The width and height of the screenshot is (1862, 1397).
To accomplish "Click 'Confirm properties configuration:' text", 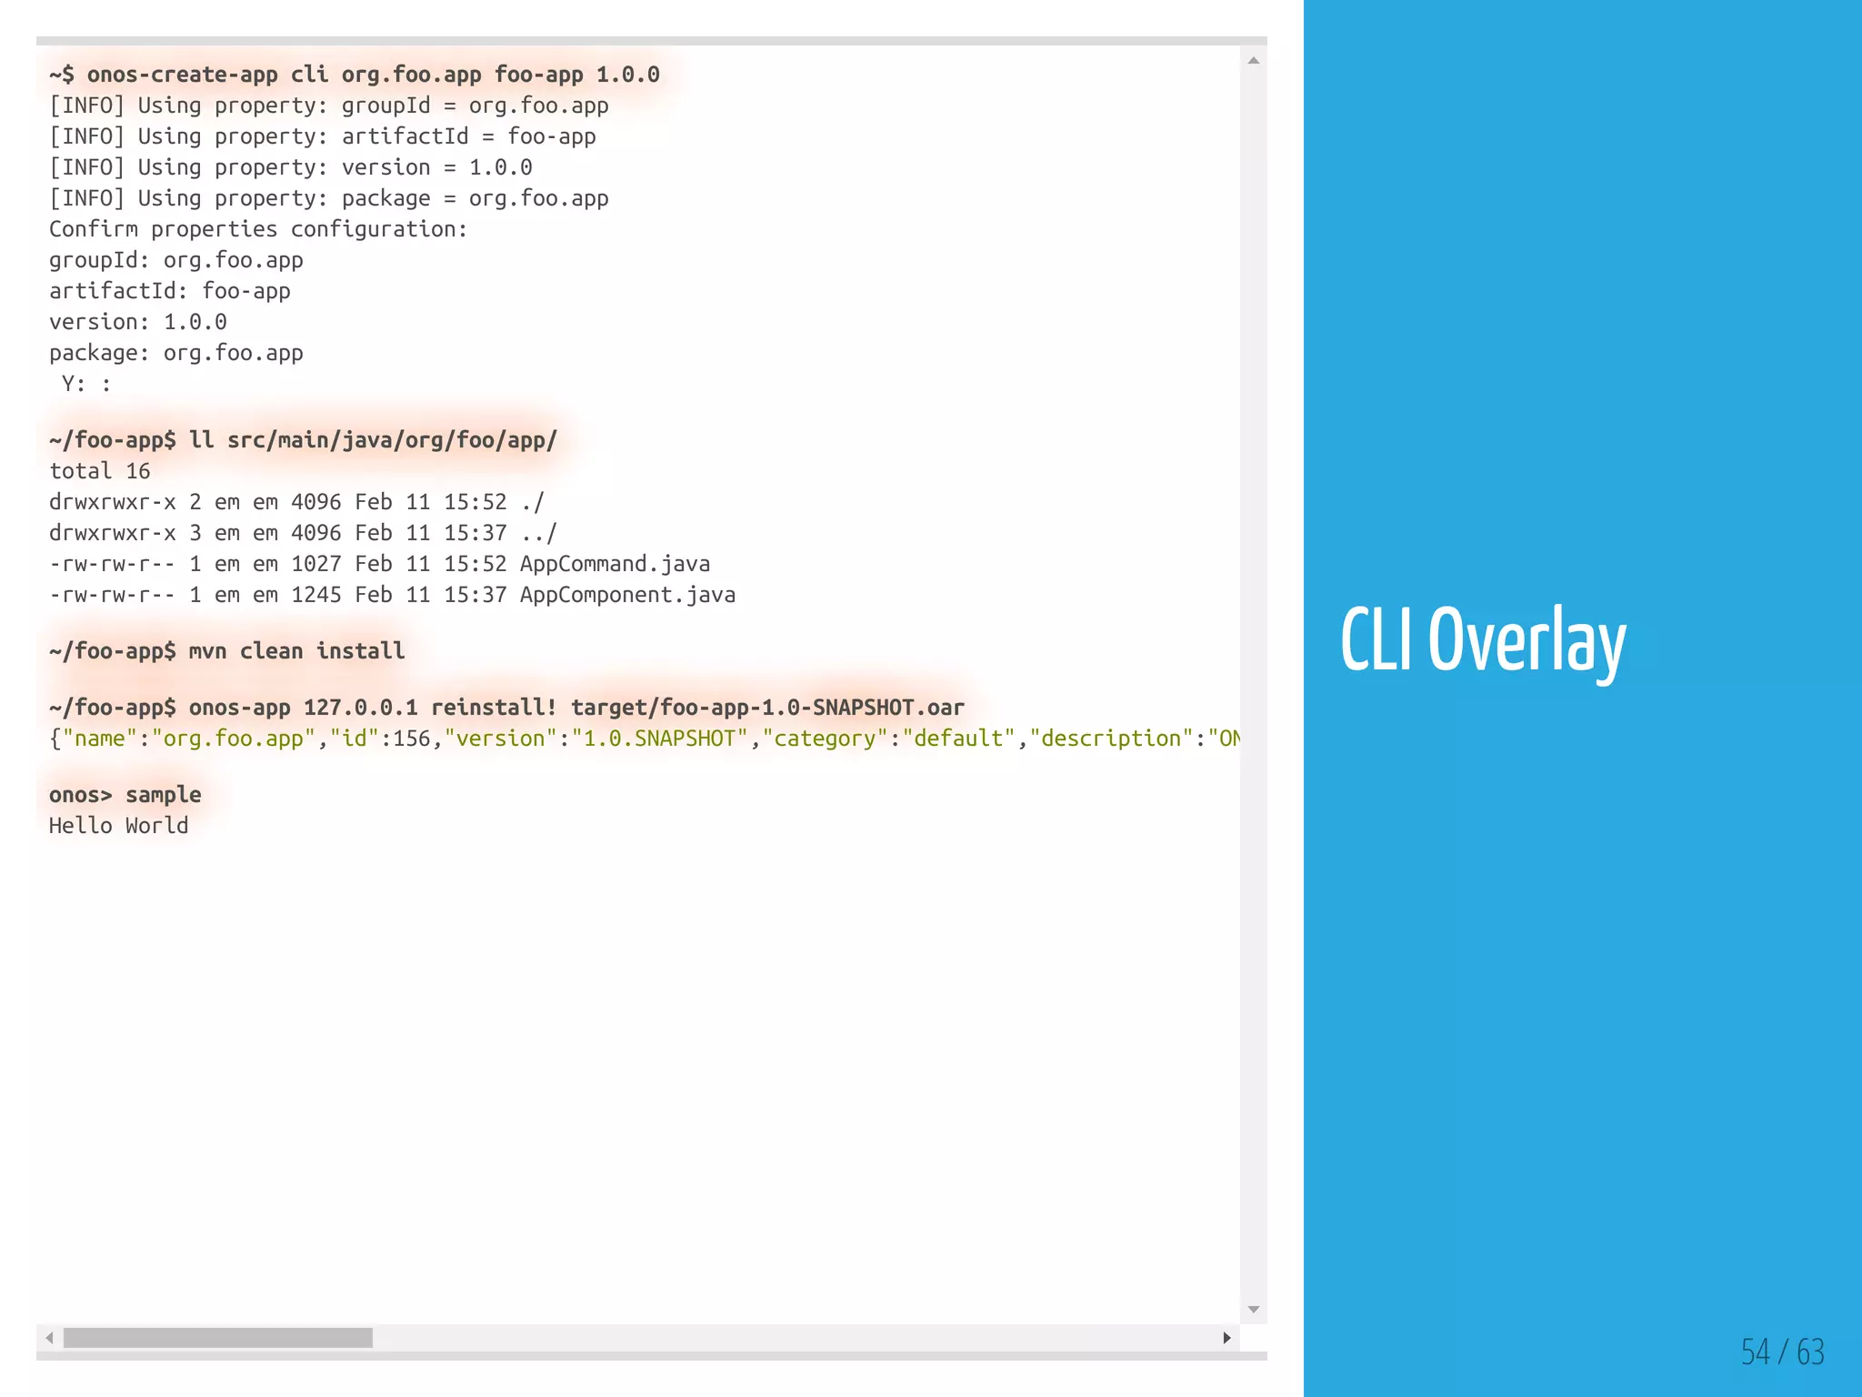I will point(258,229).
